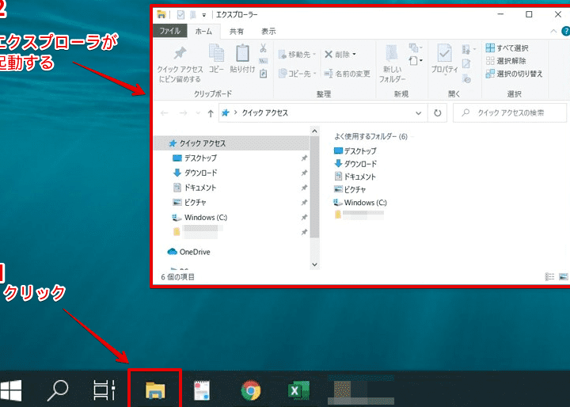Click the Properties icon in ribbon
Screen dimensions: 570x407
[445, 62]
